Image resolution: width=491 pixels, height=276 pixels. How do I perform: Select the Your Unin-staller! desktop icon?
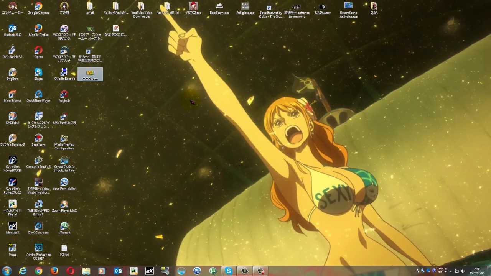[64, 184]
